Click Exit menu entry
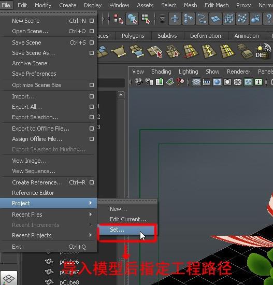 [x=48, y=247]
